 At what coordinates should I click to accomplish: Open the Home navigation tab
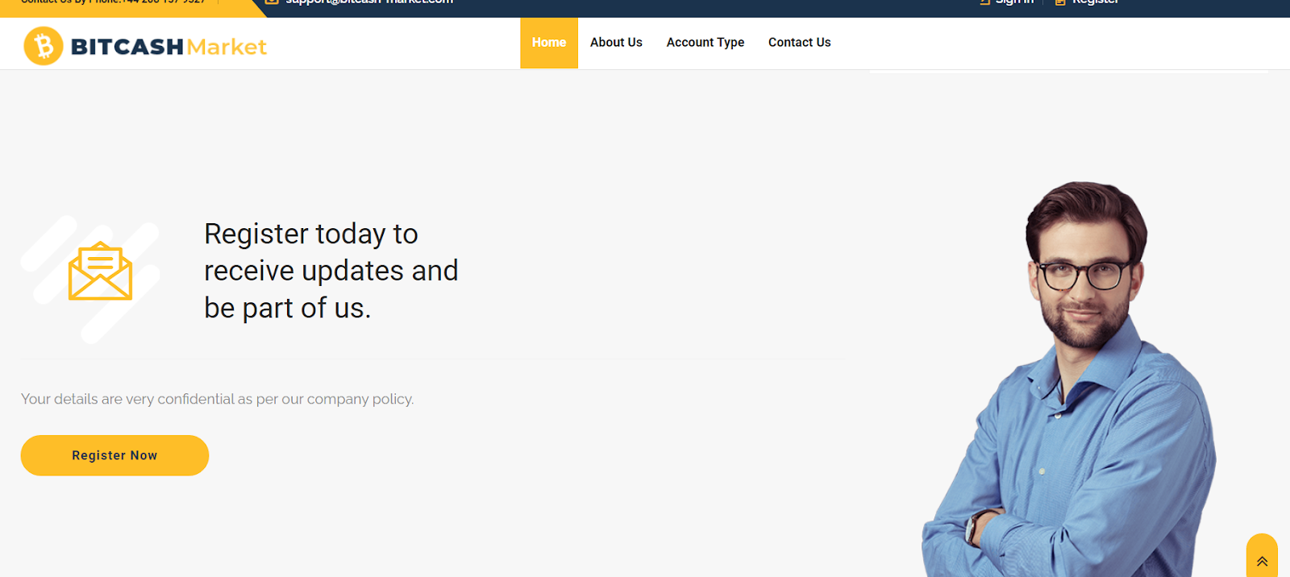click(549, 43)
